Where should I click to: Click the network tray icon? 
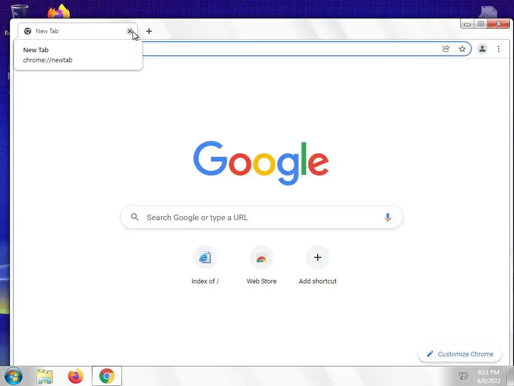click(463, 376)
